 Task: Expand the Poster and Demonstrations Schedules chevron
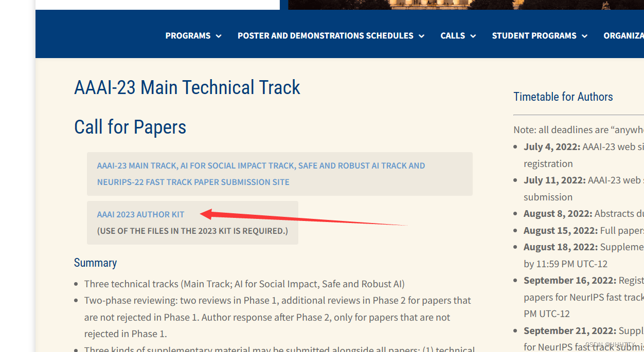(x=422, y=36)
